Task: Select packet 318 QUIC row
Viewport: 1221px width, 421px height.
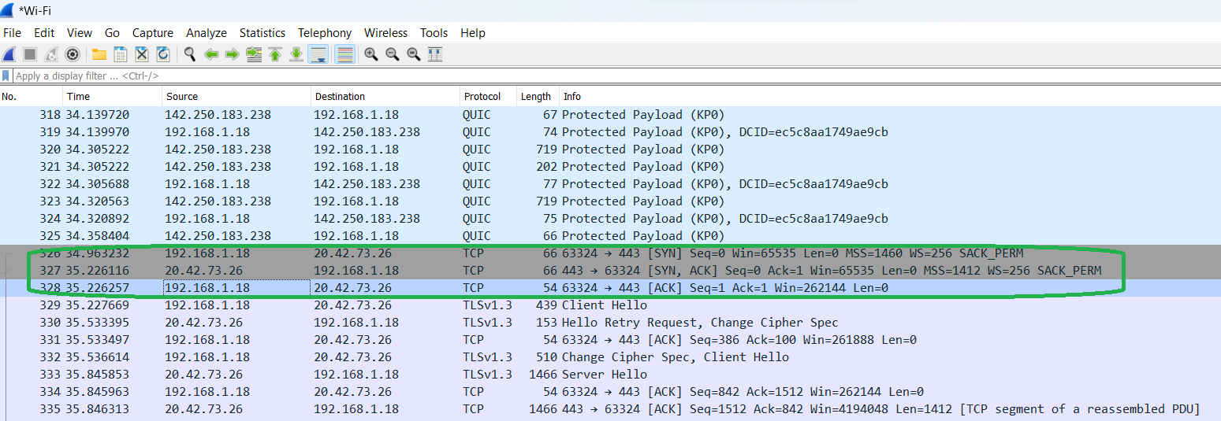Action: [x=610, y=115]
